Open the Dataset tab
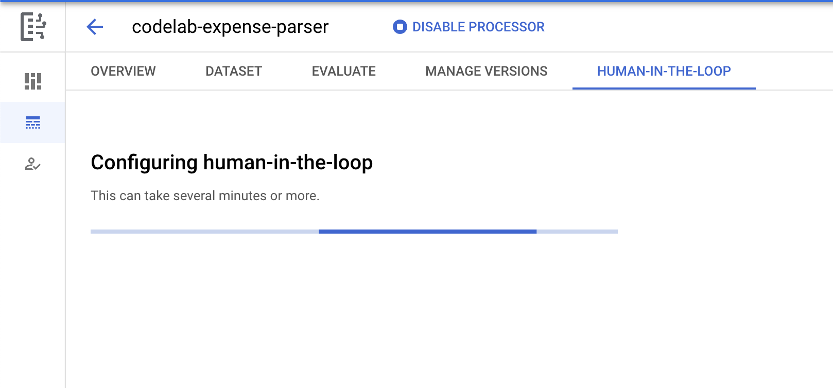Viewport: 833px width, 388px height. click(234, 71)
